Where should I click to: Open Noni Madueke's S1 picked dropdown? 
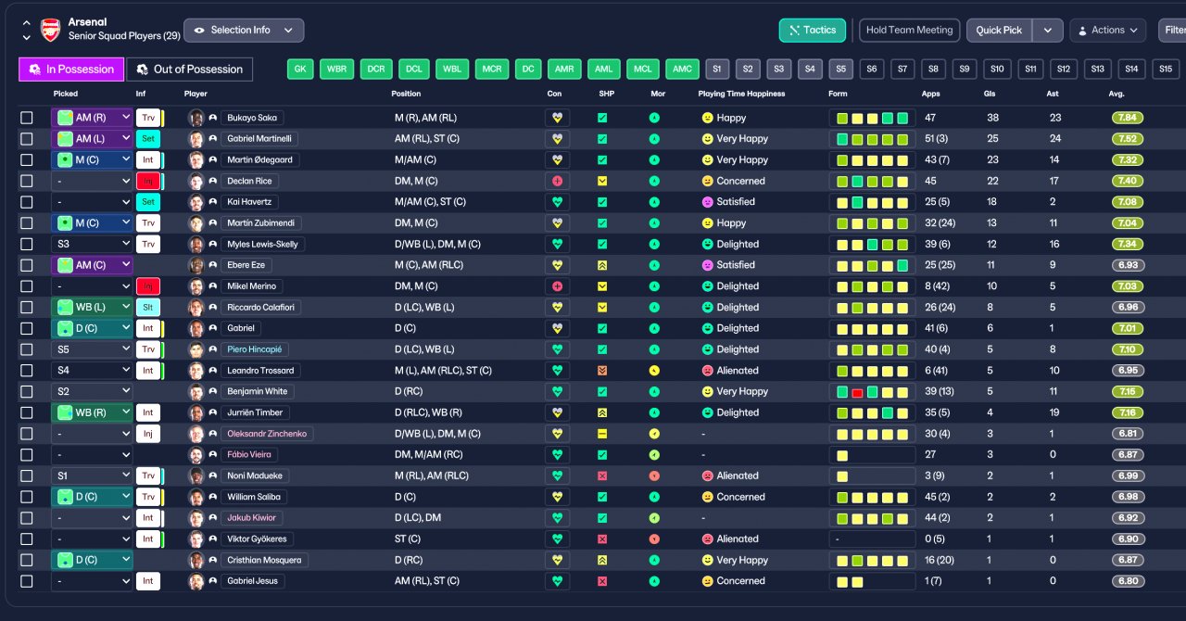(x=92, y=475)
